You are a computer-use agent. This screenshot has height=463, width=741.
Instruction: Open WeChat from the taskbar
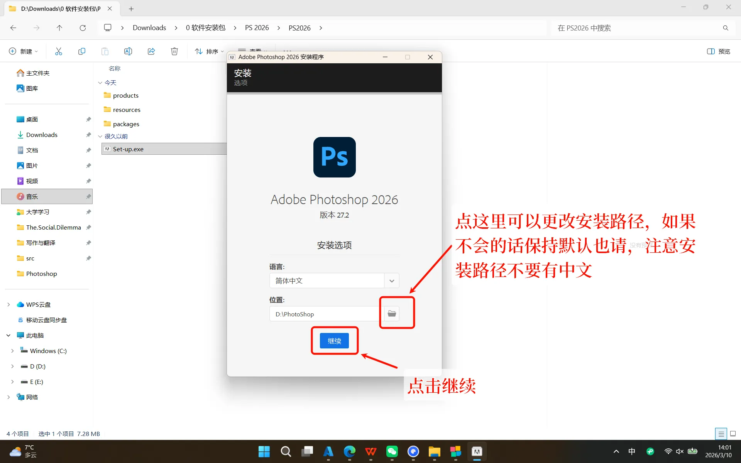392,451
